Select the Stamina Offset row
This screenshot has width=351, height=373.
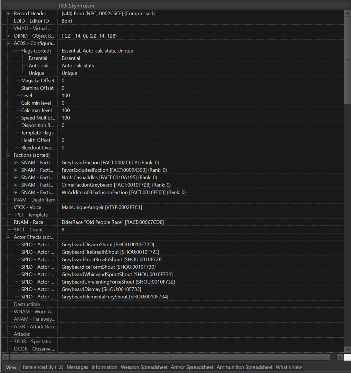coord(173,88)
